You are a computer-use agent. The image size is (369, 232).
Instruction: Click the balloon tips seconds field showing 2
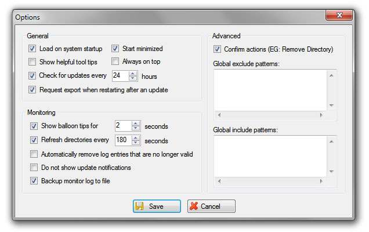coord(124,126)
